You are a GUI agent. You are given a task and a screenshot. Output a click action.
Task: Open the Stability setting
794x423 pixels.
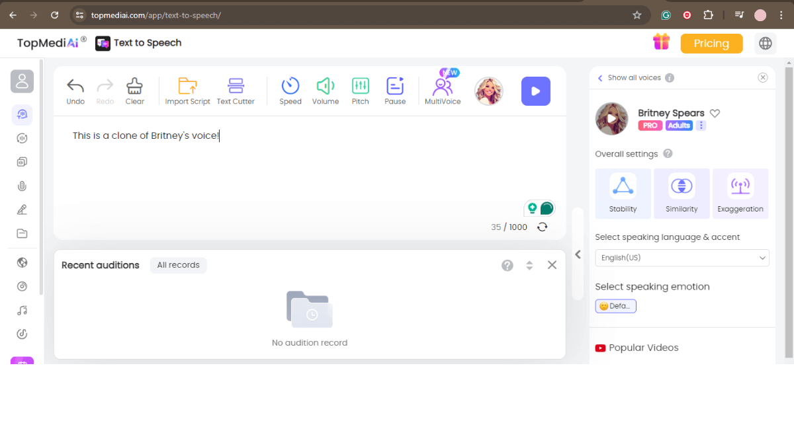tap(623, 193)
